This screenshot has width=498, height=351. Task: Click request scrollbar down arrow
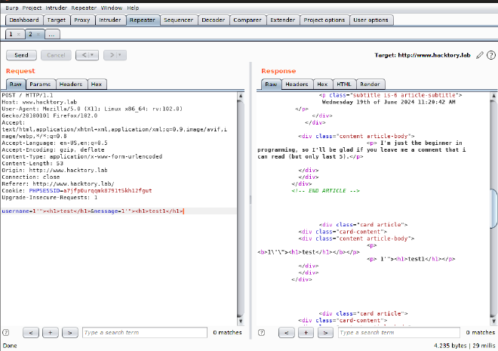click(241, 321)
